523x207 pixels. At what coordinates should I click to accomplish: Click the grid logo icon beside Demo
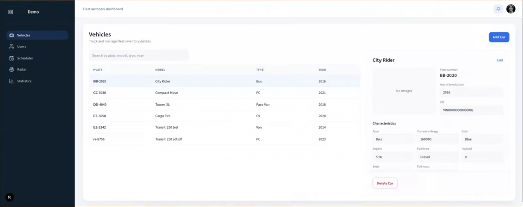coord(11,12)
